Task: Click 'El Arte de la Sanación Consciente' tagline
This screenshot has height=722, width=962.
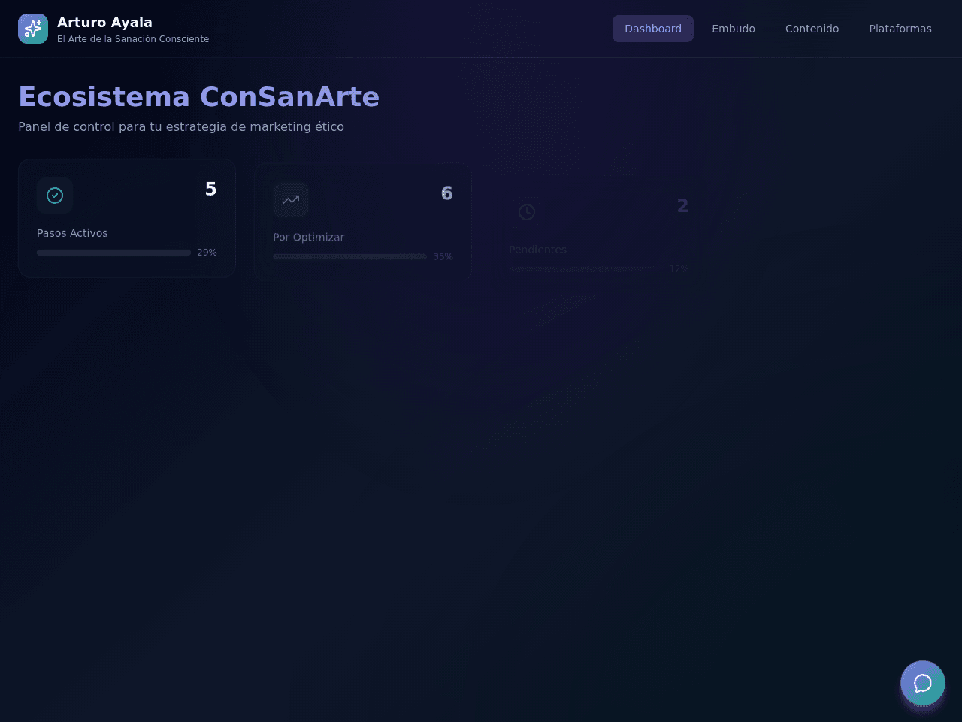Action: point(133,39)
